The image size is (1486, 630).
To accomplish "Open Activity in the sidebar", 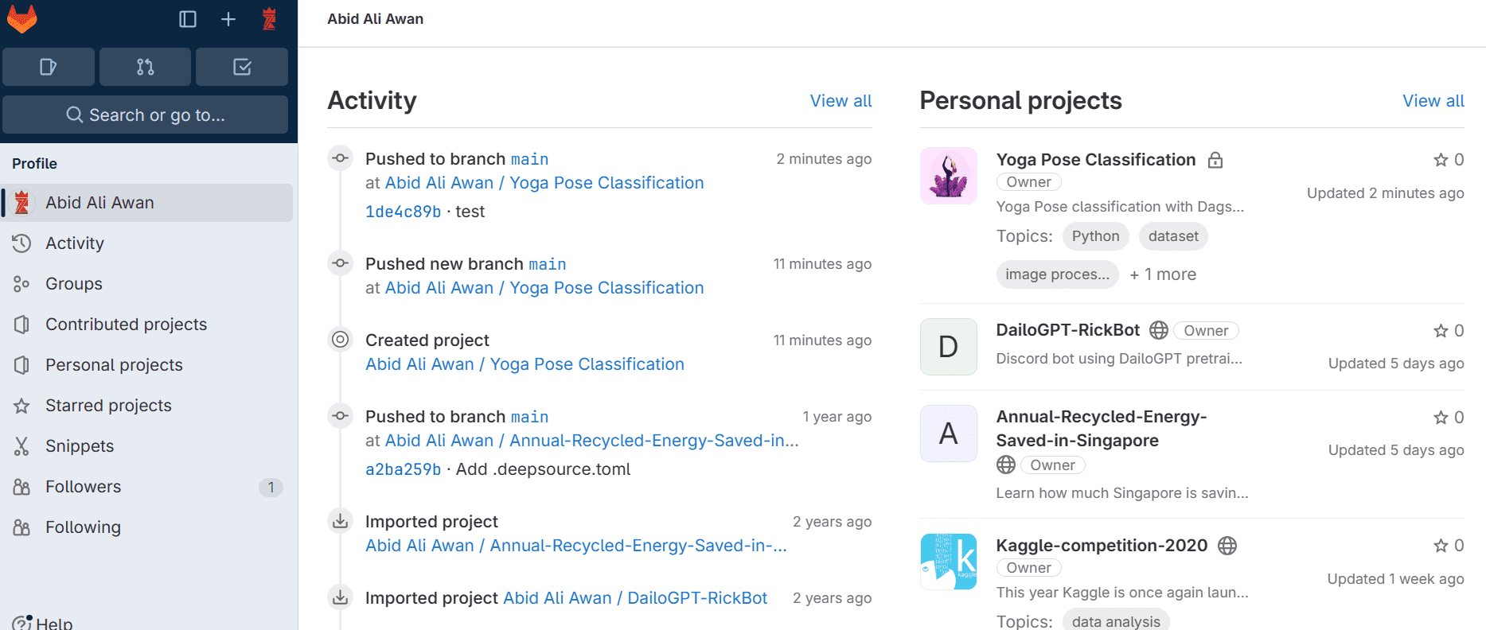I will [148, 243].
